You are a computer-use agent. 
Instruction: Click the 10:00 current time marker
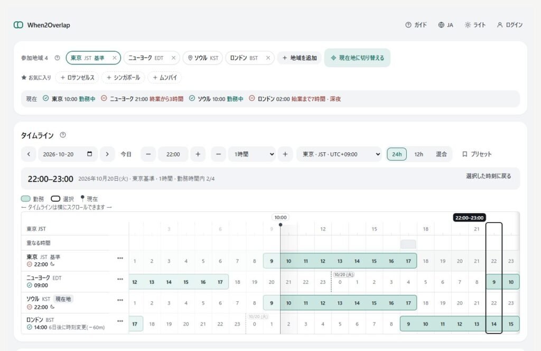coord(280,217)
